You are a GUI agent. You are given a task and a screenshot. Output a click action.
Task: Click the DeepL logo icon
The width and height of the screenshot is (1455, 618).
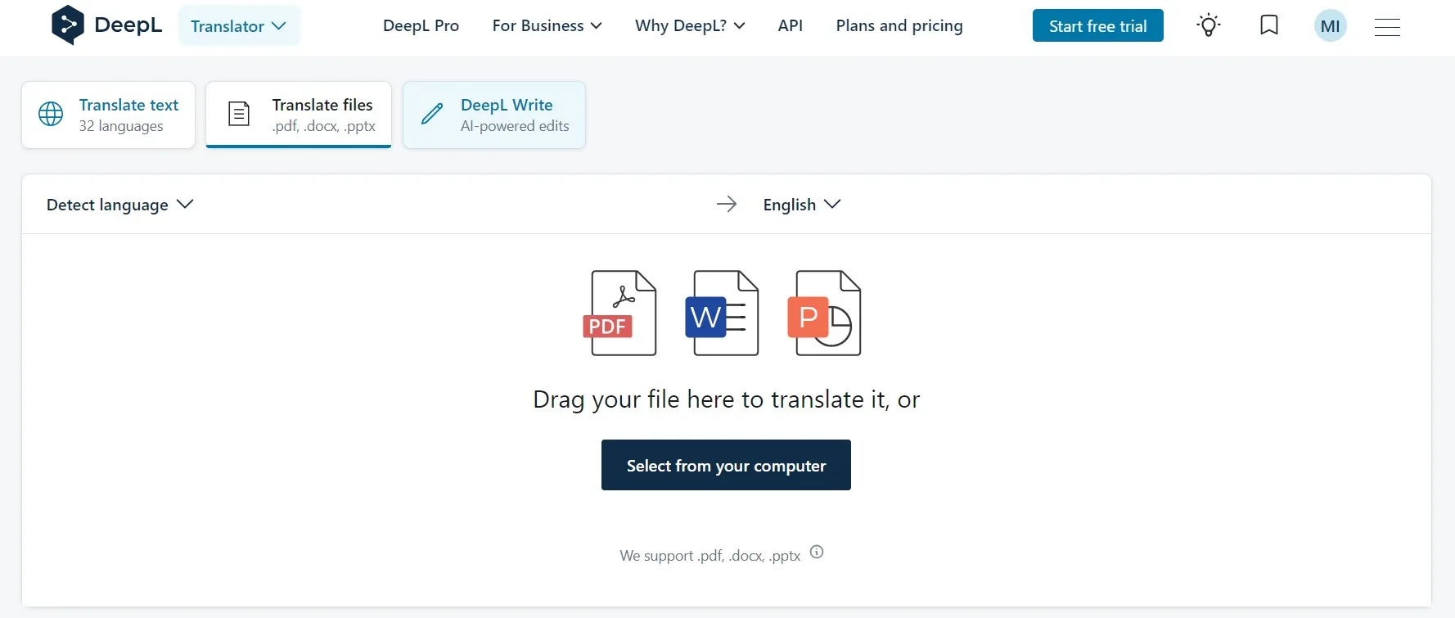67,25
